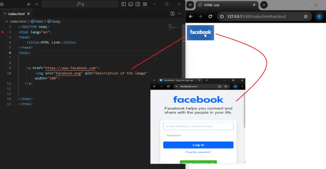Open the Chrome profile avatar in main browser
This screenshot has width=326, height=169.
[x=319, y=16]
